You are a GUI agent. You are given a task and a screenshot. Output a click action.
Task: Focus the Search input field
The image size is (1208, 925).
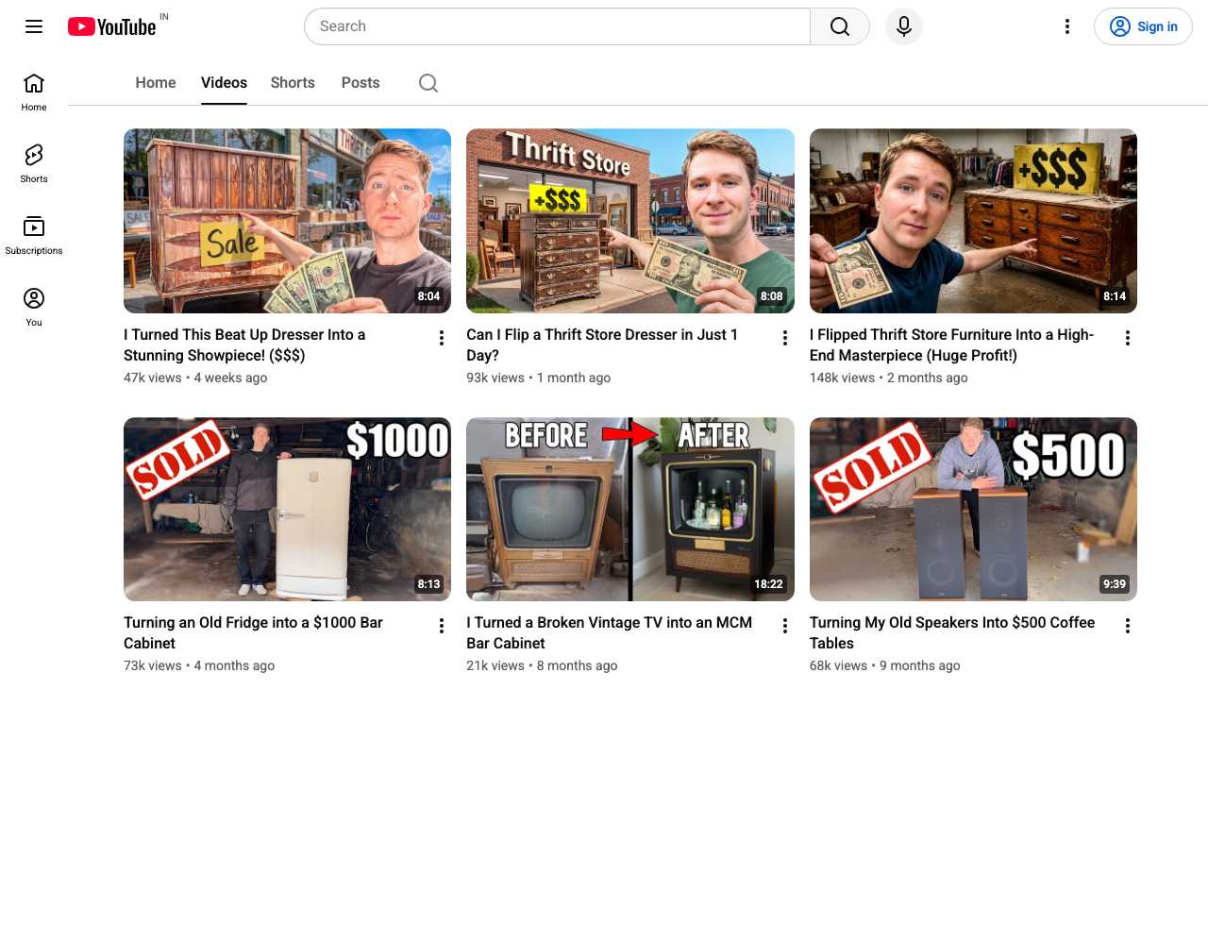pos(557,26)
